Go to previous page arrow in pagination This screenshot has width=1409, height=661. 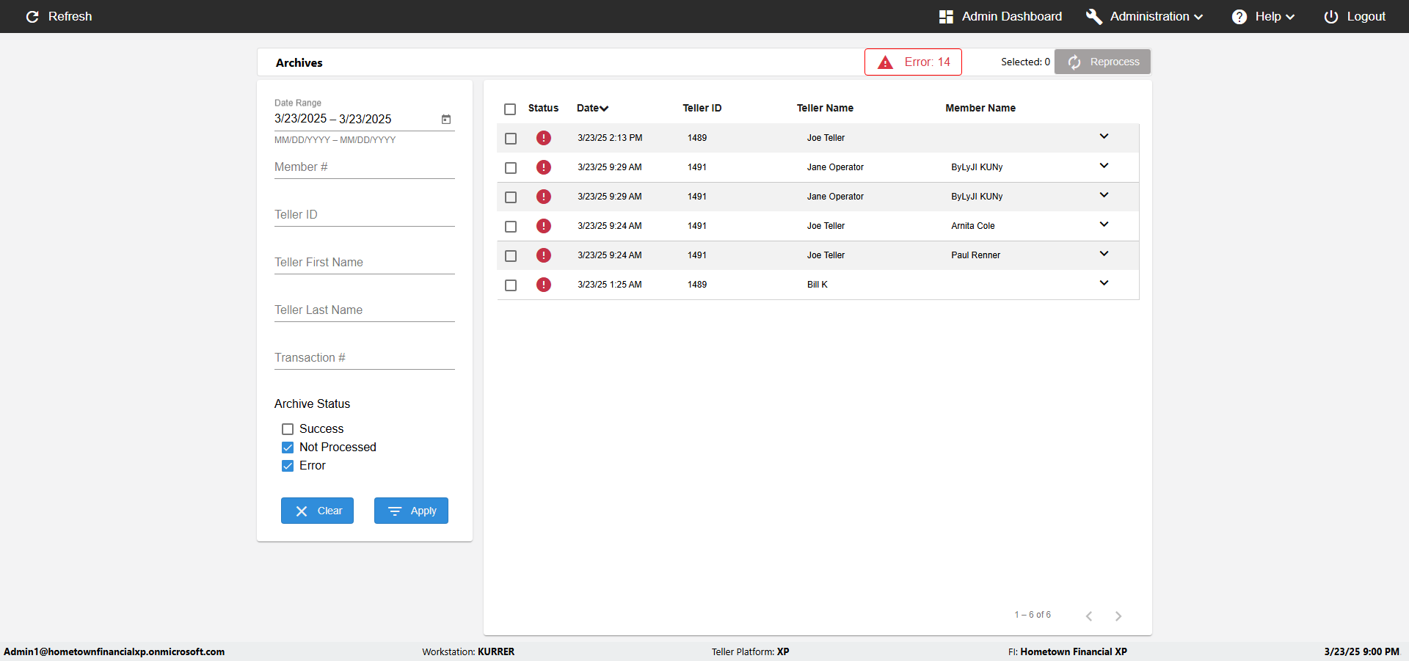1089,616
